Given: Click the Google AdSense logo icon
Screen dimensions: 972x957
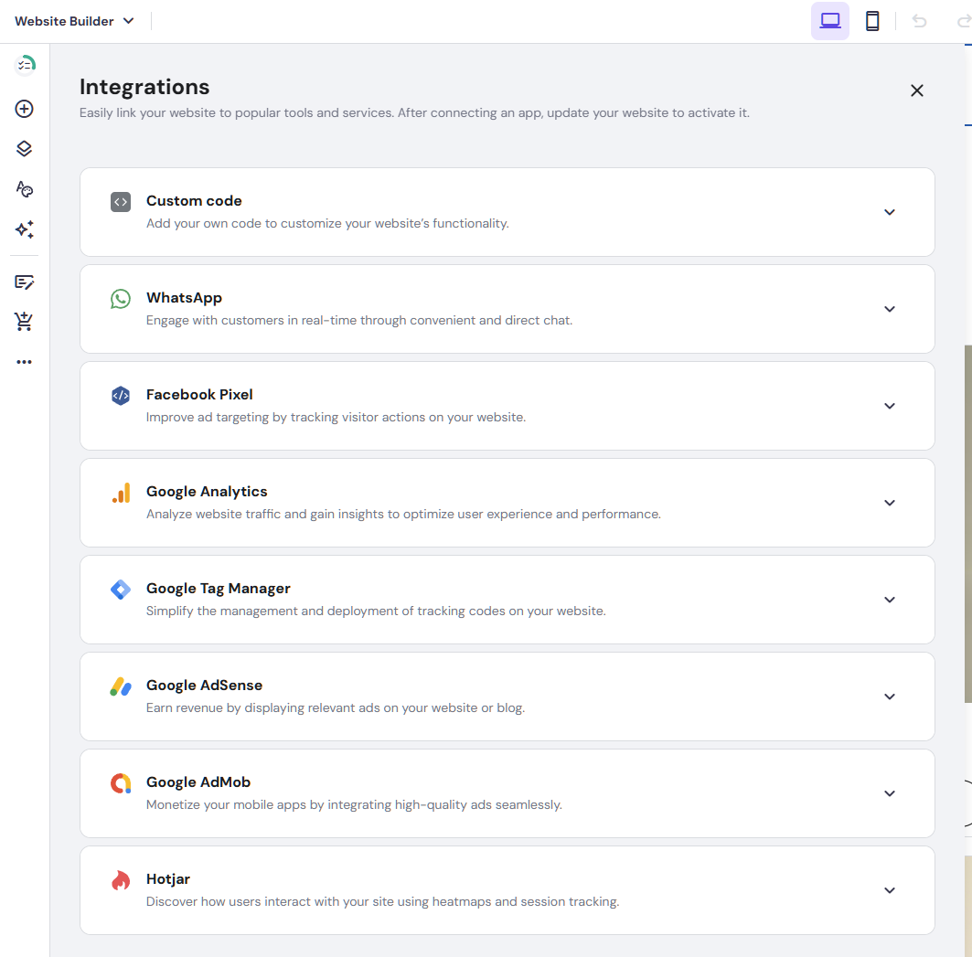Looking at the screenshot, I should click(x=121, y=686).
